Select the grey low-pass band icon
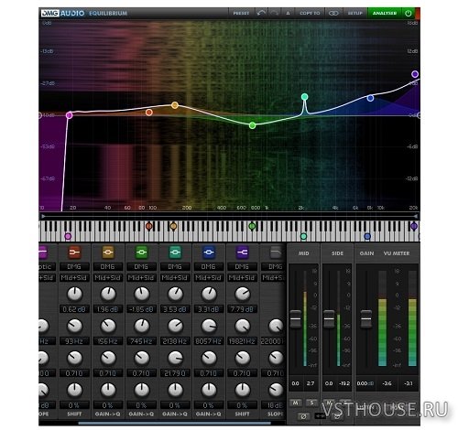Image resolution: width=458 pixels, height=430 pixels. click(276, 253)
